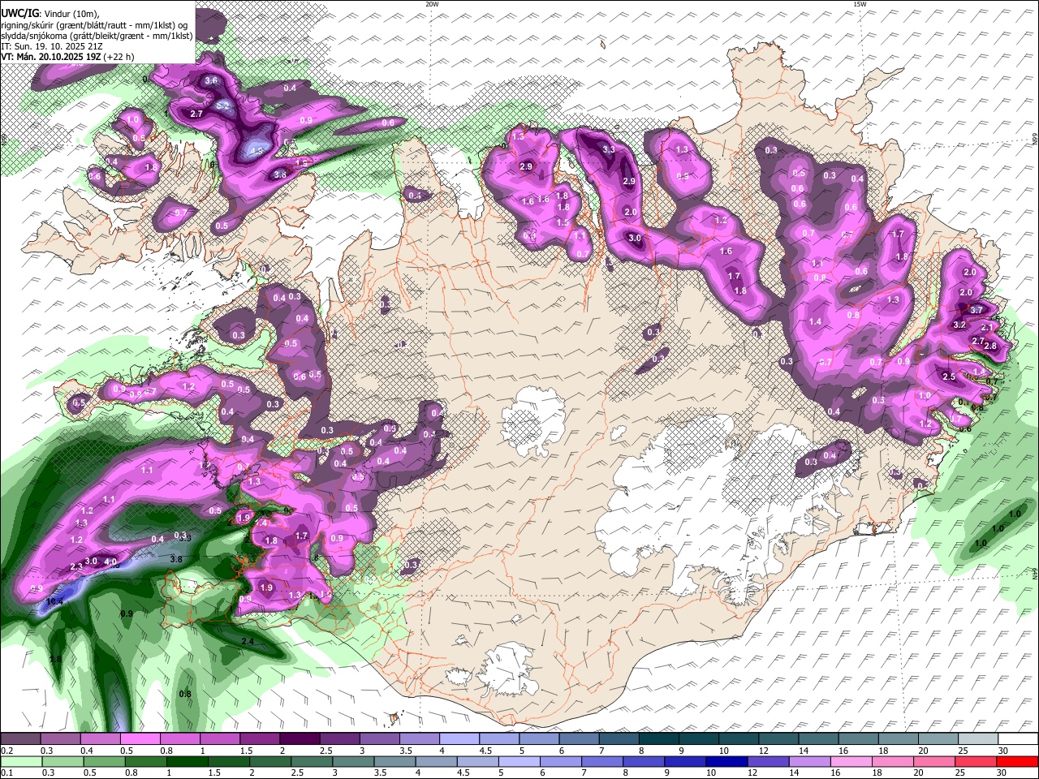The image size is (1039, 779).
Task: Click the 3.7 value on the east coast
Action: [x=976, y=310]
